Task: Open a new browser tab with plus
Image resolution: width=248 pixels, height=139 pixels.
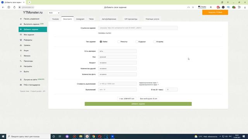Action: click(x=29, y=2)
